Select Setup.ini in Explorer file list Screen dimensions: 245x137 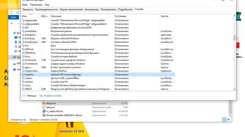(51, 107)
